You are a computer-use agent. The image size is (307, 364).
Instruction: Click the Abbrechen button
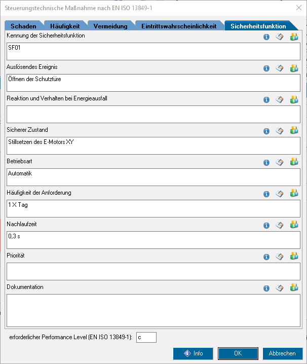[x=282, y=353]
